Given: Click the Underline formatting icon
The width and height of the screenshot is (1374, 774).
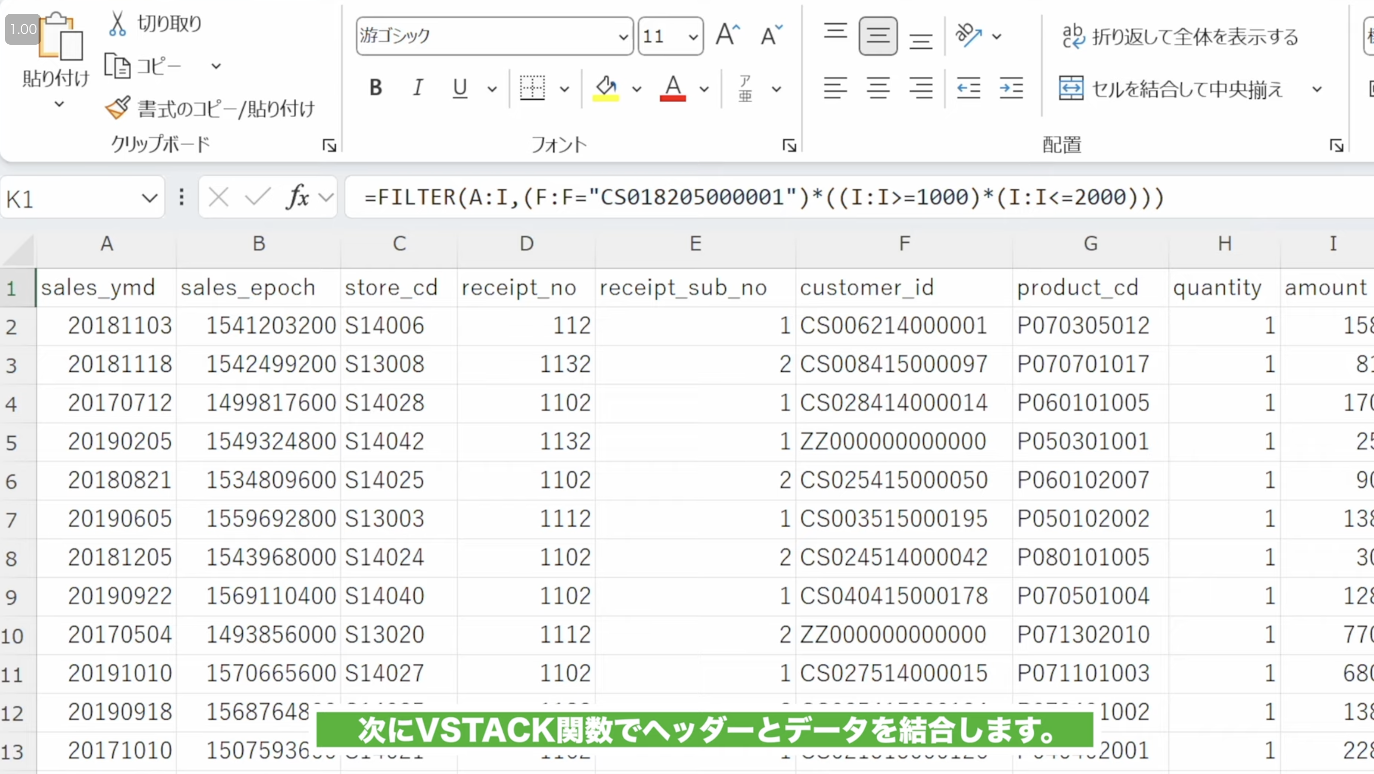Looking at the screenshot, I should point(459,89).
